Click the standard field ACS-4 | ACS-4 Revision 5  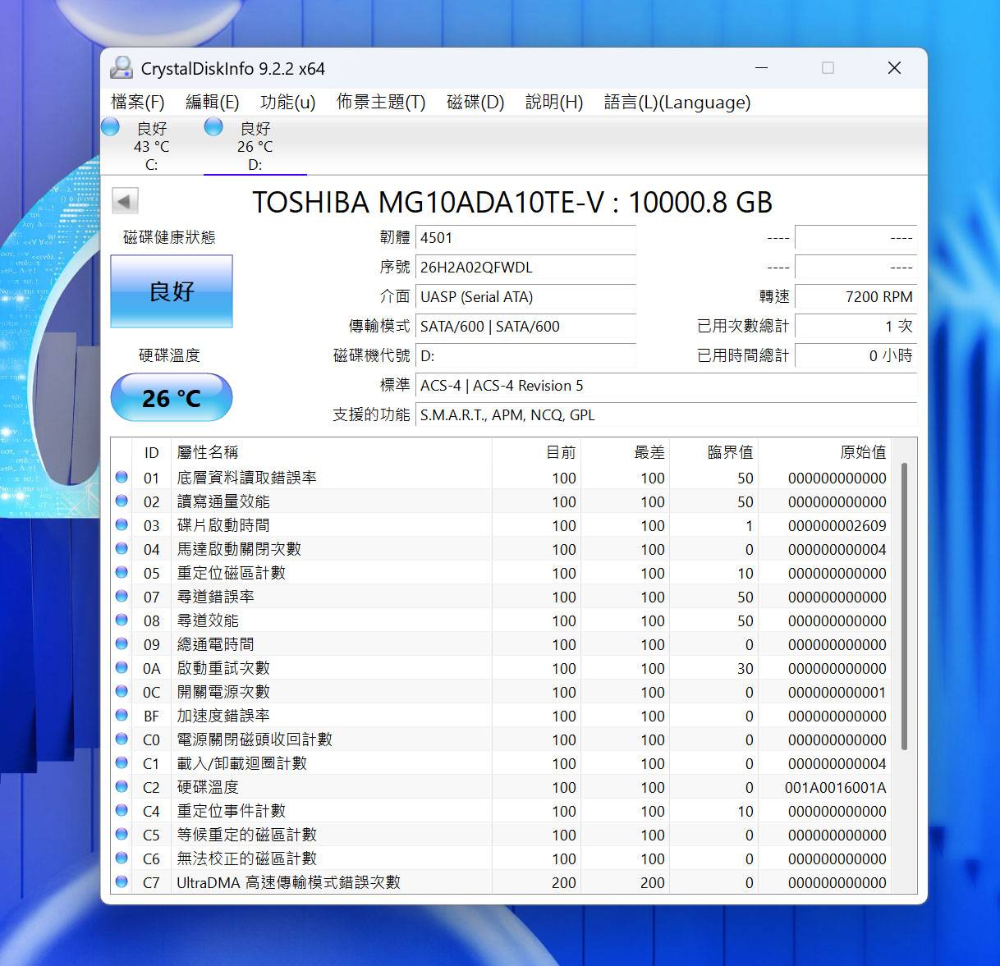click(666, 386)
